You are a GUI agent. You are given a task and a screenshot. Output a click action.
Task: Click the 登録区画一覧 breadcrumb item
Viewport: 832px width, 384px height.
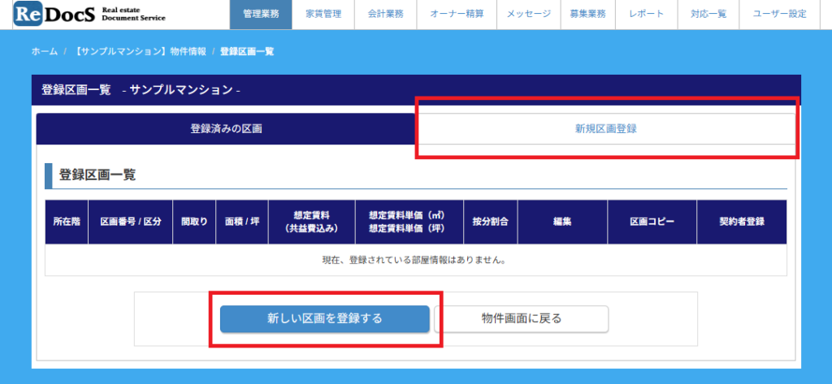246,51
